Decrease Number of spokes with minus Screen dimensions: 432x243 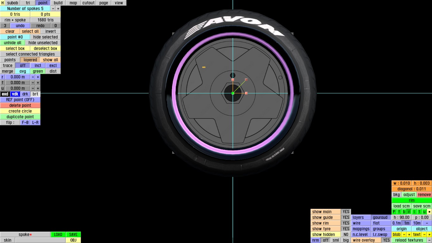pos(53,9)
